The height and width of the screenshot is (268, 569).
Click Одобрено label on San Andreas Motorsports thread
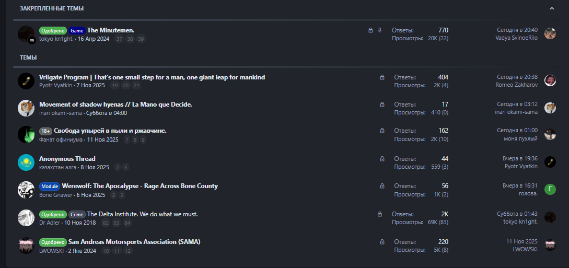tap(53, 242)
